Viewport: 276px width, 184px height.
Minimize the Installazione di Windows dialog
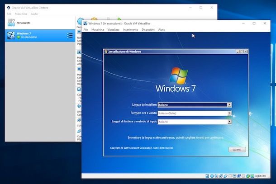(238, 52)
